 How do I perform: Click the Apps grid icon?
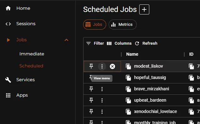point(8,95)
